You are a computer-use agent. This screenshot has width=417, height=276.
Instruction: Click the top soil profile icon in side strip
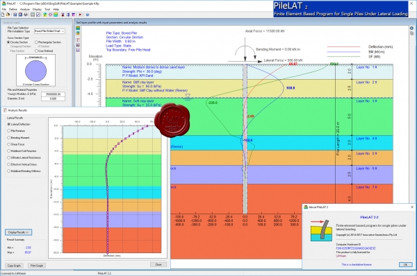pyautogui.click(x=78, y=28)
